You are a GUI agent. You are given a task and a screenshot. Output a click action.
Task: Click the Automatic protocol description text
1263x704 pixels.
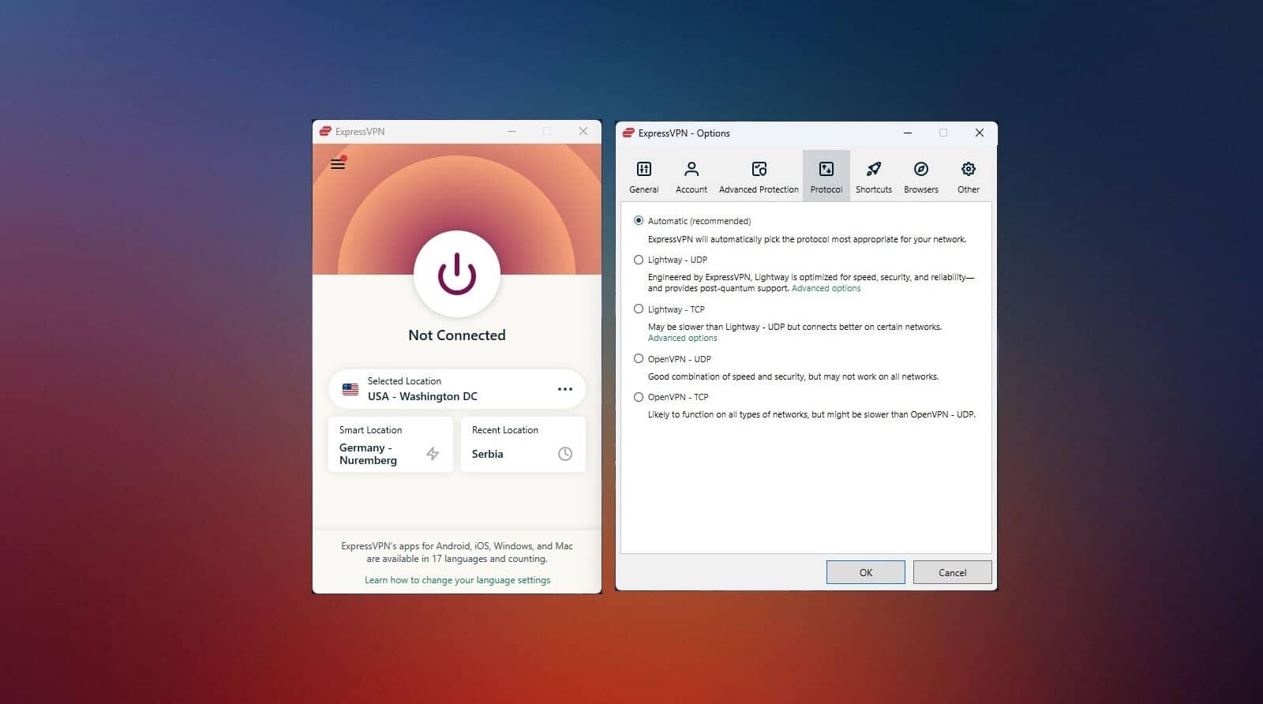[x=807, y=239]
